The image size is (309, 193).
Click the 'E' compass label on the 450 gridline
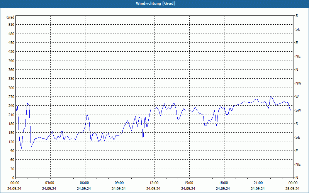click(x=297, y=43)
